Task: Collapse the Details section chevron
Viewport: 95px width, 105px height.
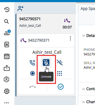Action: pyautogui.click(x=84, y=36)
